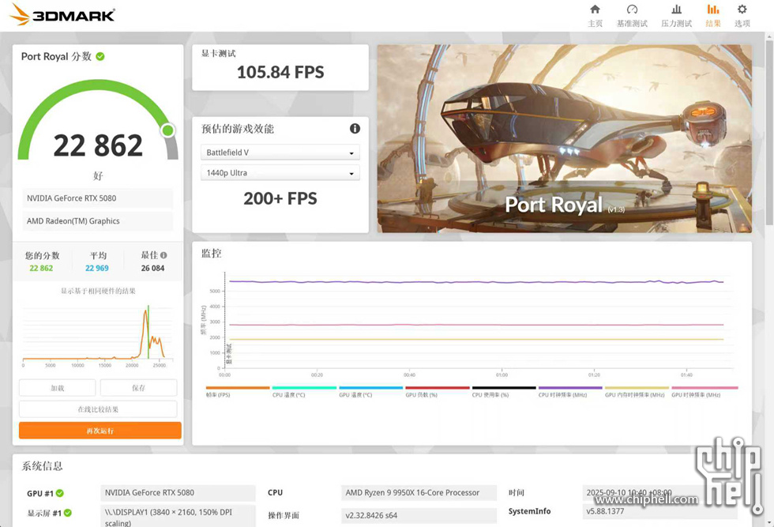Image resolution: width=774 pixels, height=527 pixels.
Task: Click the GPU #1 RTX 5080 system info field
Action: [178, 492]
